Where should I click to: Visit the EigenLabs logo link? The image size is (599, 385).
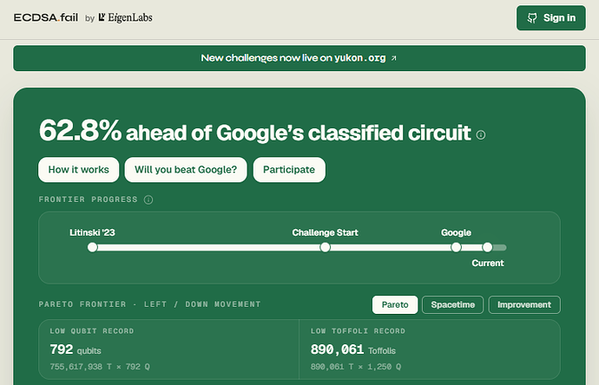(x=125, y=17)
